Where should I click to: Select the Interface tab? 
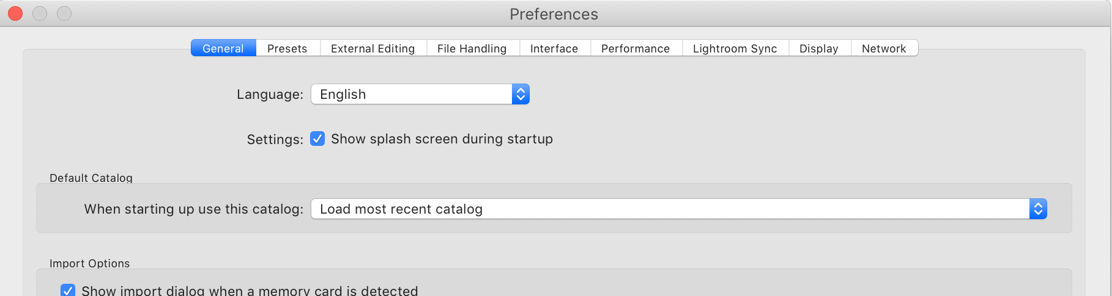click(x=554, y=48)
